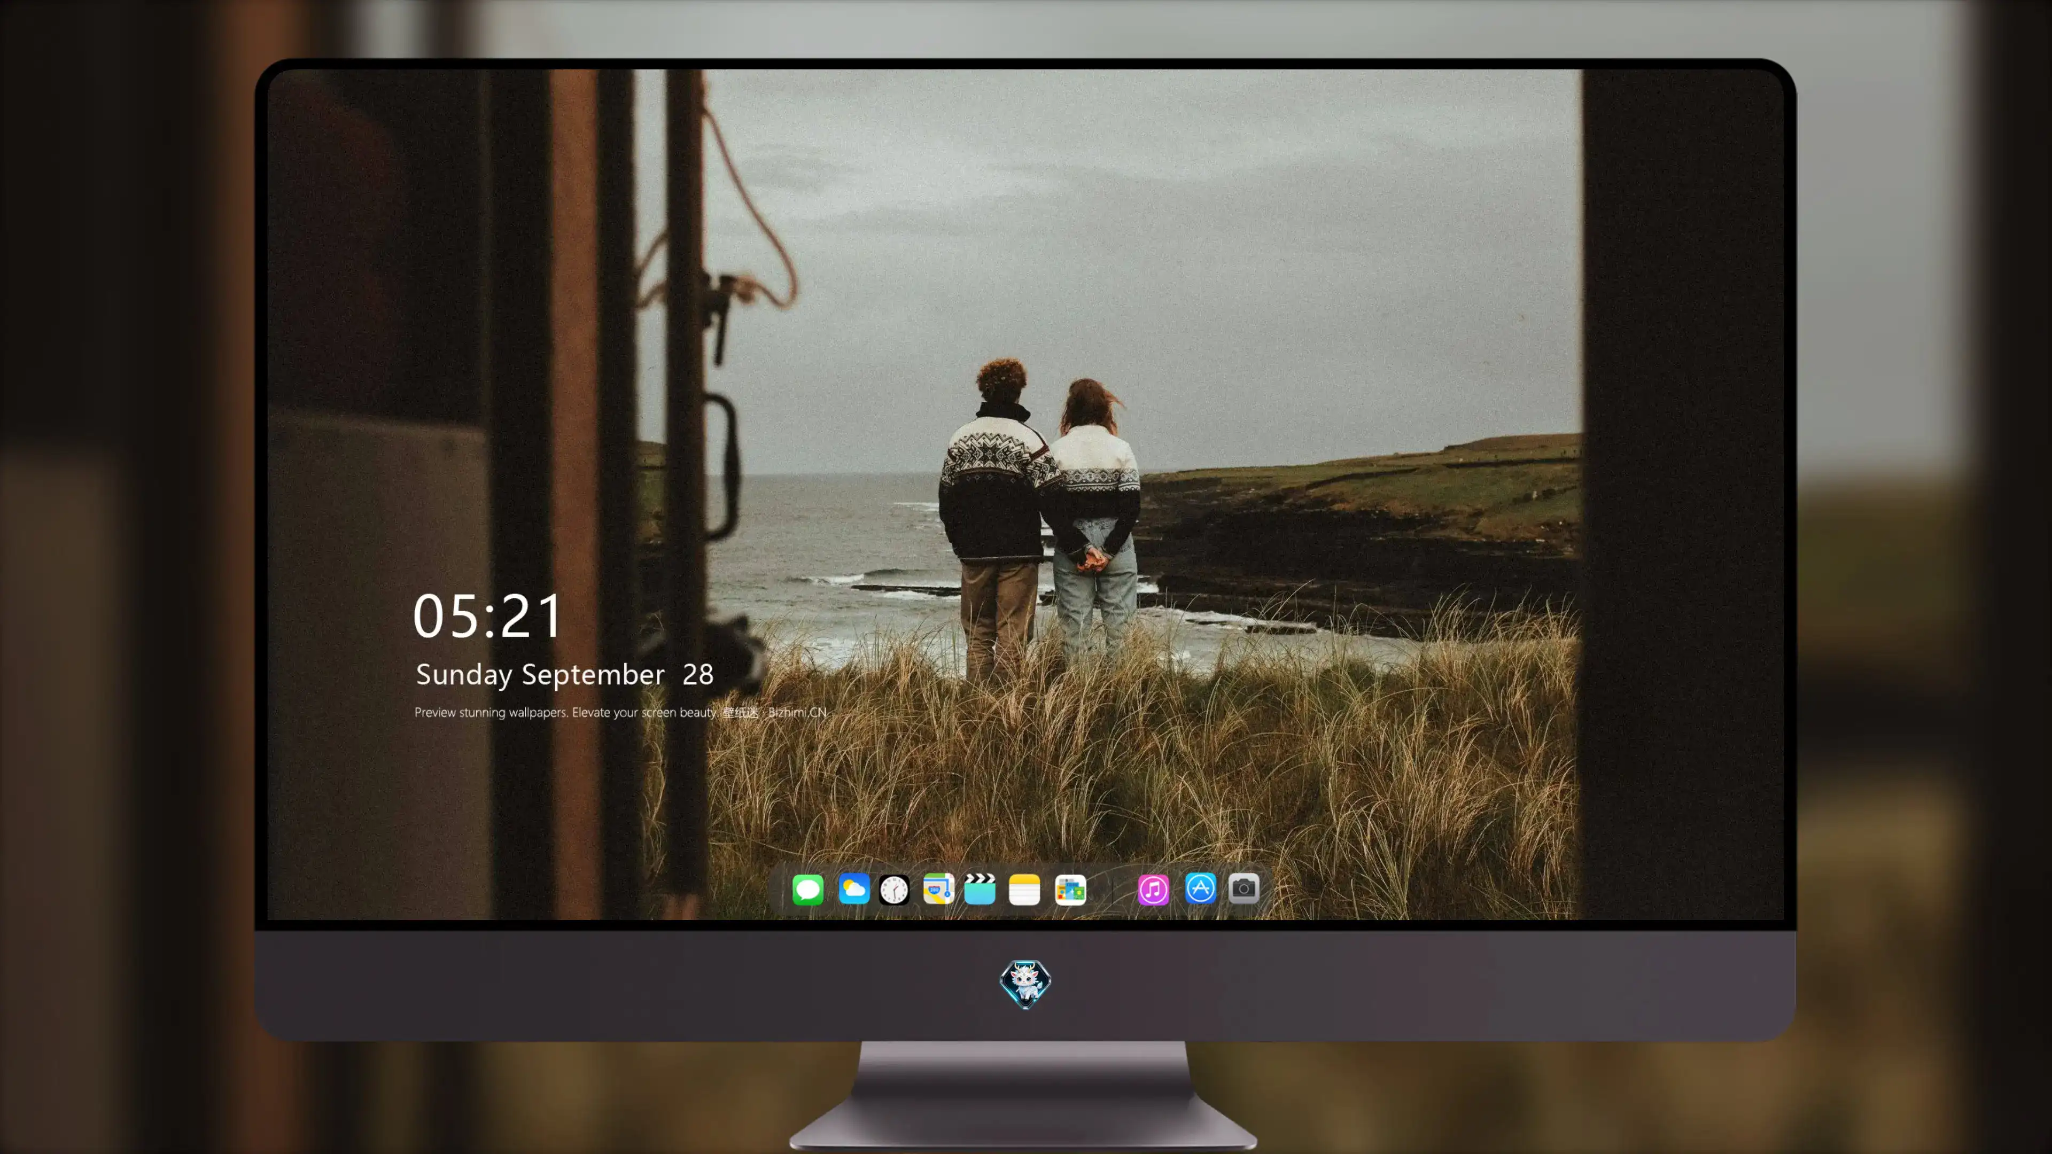The width and height of the screenshot is (2052, 1154).
Task: Open the Videos clapperboard icon
Action: 980,889
